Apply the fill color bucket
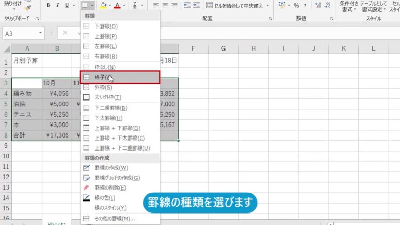The width and height of the screenshot is (400, 225). [x=103, y=5]
